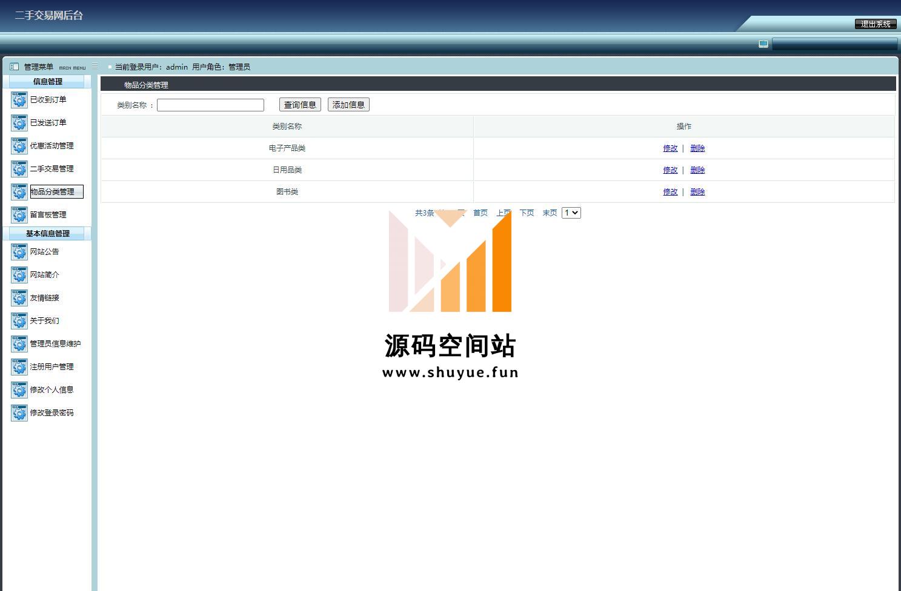Open 修改个人信息
This screenshot has height=591, width=901.
pyautogui.click(x=52, y=389)
